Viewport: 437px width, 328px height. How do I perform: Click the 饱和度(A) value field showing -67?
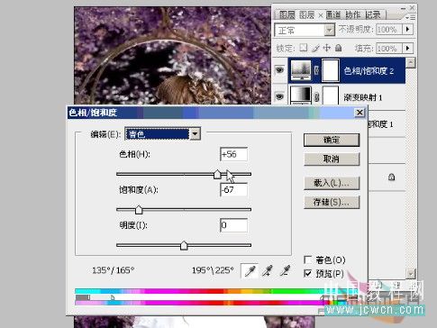point(233,190)
